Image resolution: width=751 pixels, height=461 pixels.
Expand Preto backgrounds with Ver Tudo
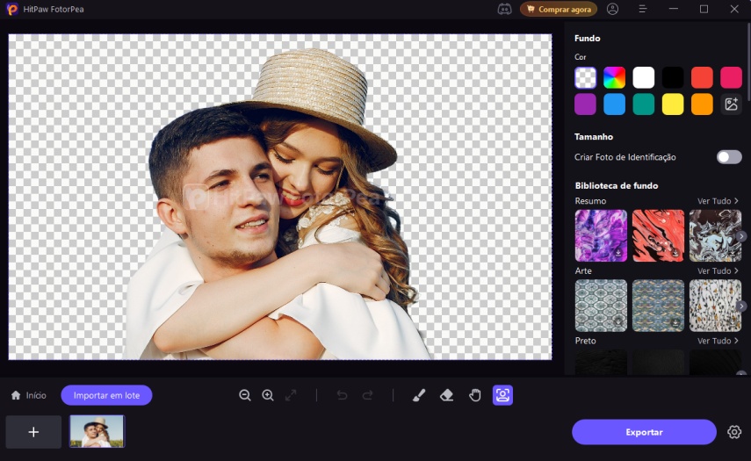click(x=718, y=341)
